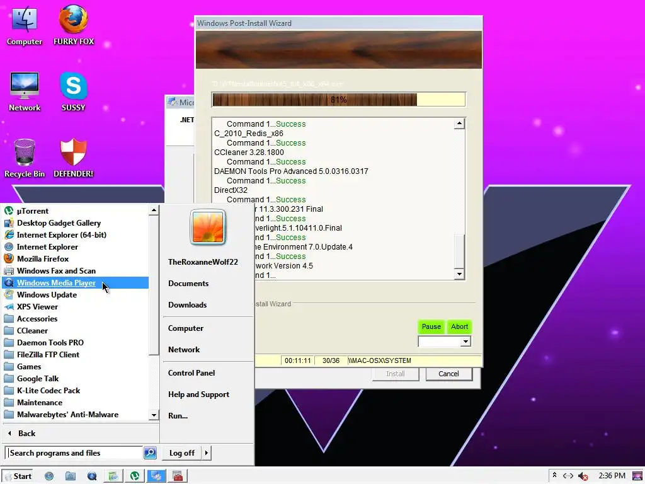
Task: Open the Log off options arrow
Action: 206,452
